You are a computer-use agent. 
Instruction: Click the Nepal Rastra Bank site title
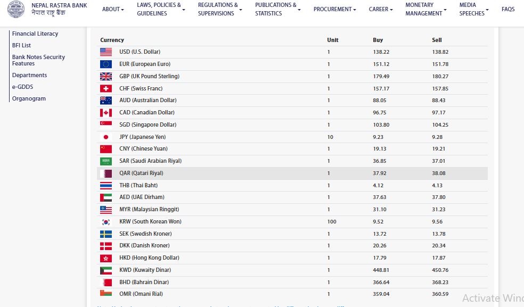(x=59, y=9)
